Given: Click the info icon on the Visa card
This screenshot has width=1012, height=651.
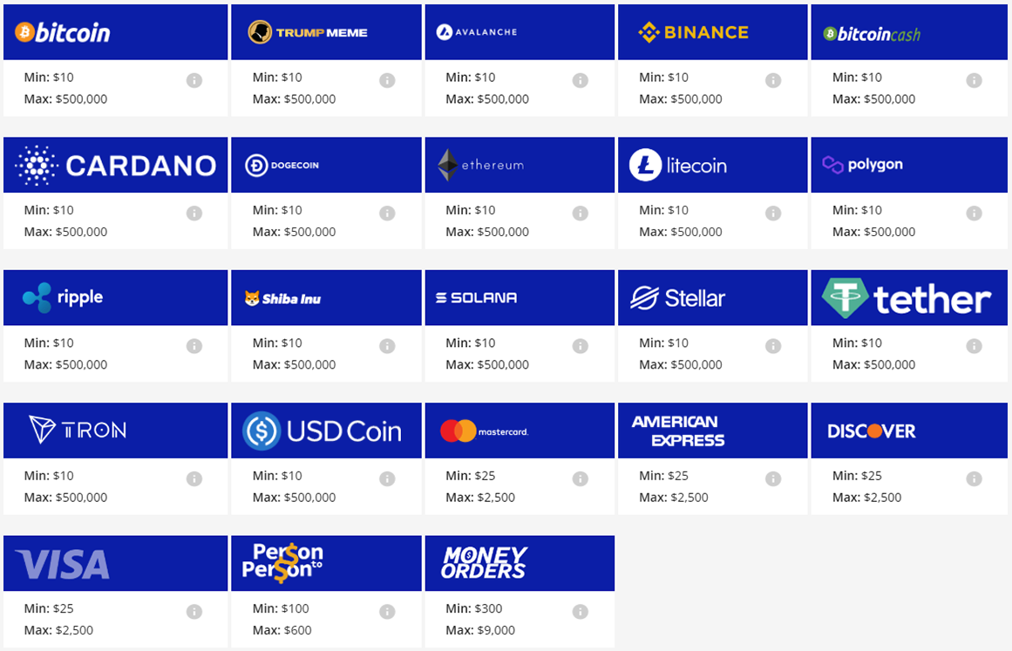Looking at the screenshot, I should point(194,610).
